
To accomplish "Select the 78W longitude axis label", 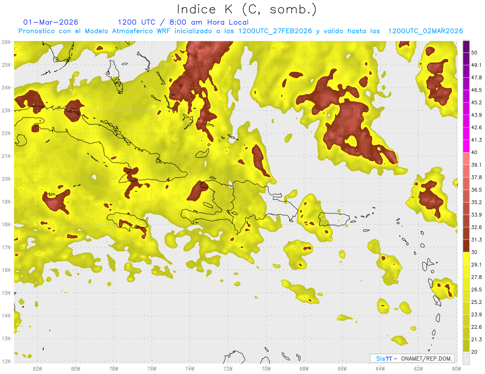I will (114, 368).
